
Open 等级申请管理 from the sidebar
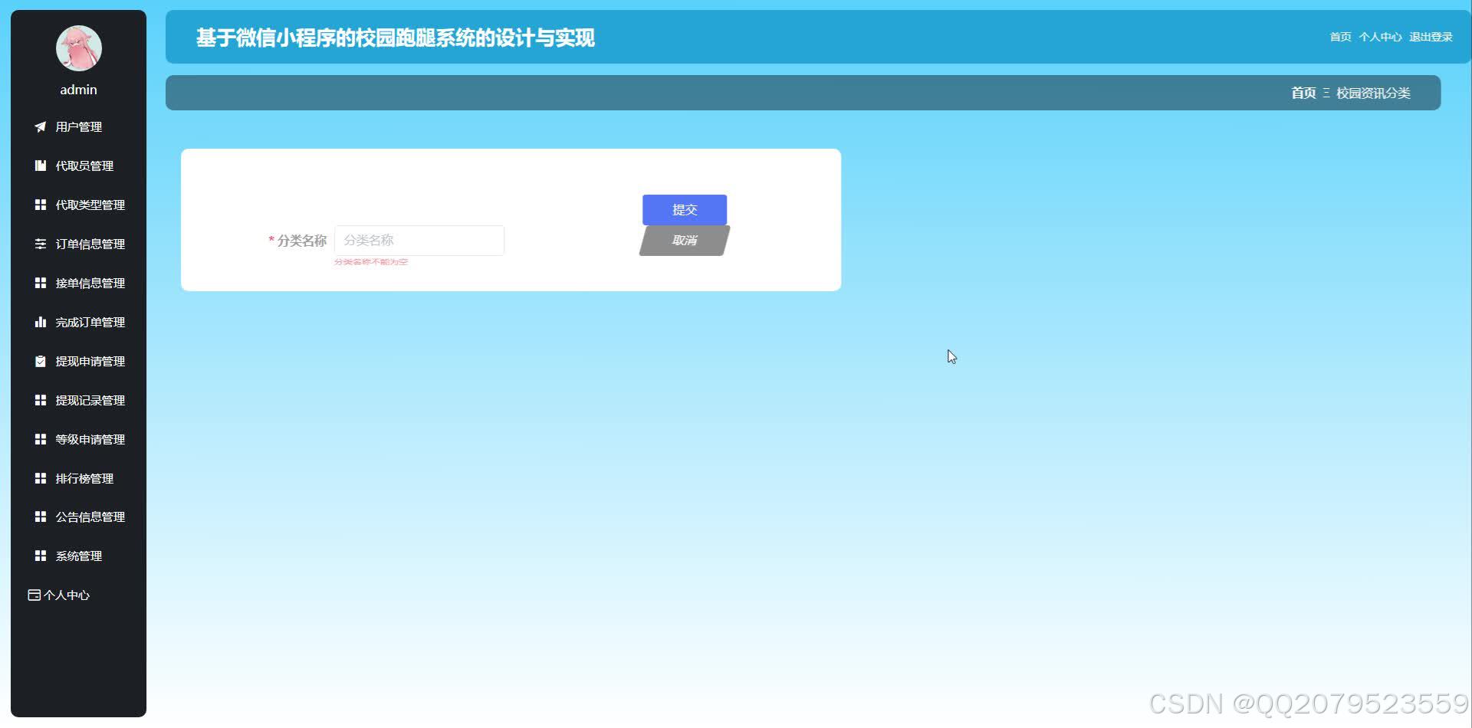[x=90, y=439]
